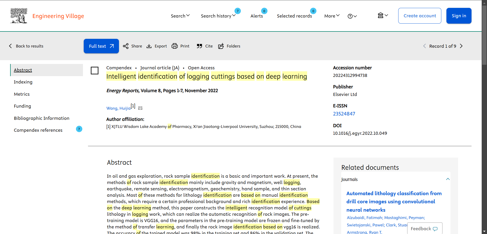487x234 pixels.
Task: Click the DOI 10.1016/j.egyr.2022.10.049 text
Action: [x=360, y=133]
